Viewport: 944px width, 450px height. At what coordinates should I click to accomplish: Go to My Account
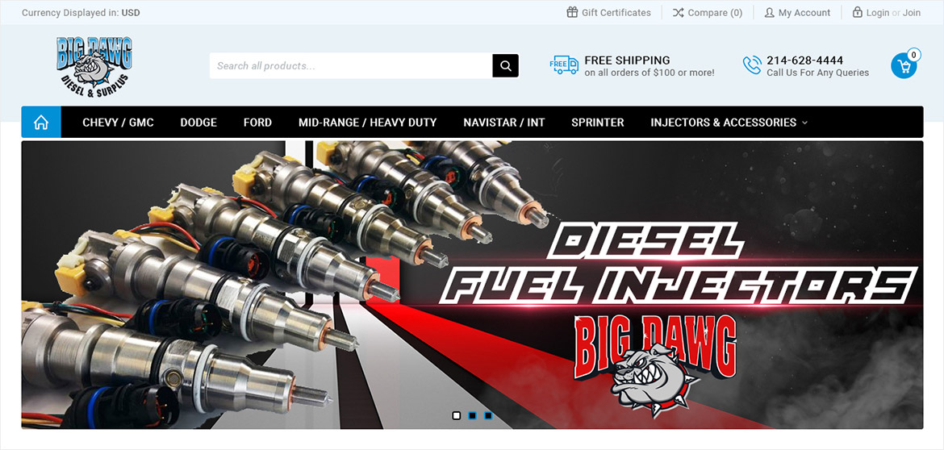pos(804,13)
